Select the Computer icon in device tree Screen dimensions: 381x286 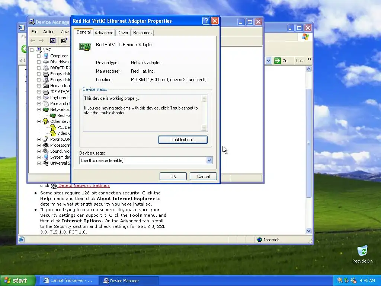46,56
